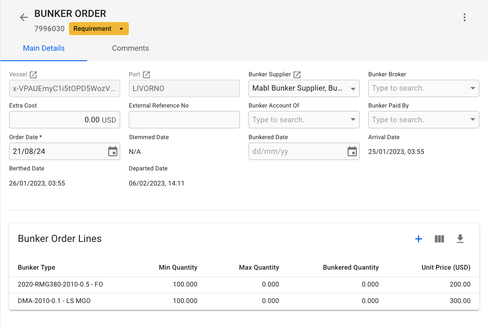Download the bunker order lines

pyautogui.click(x=460, y=239)
